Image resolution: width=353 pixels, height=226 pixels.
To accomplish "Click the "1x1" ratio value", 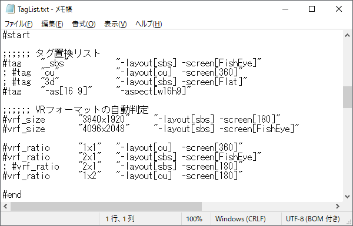I will (90, 148).
